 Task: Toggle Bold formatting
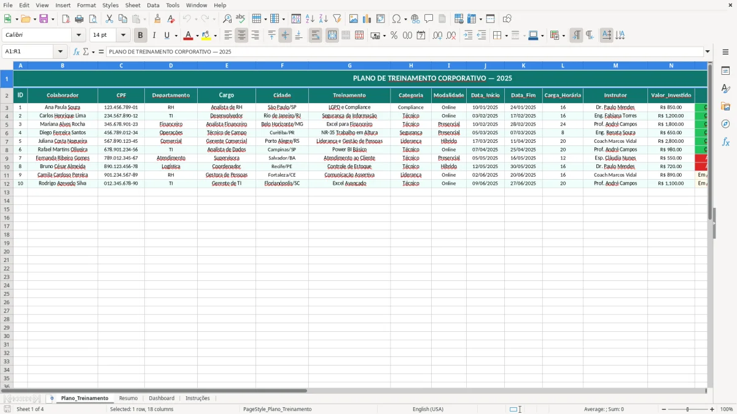click(x=141, y=36)
